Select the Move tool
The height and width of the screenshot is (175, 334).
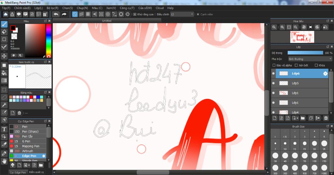[x=4, y=56]
